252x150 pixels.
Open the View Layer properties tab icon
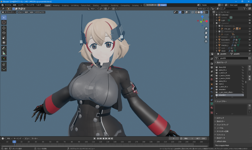tap(212, 71)
